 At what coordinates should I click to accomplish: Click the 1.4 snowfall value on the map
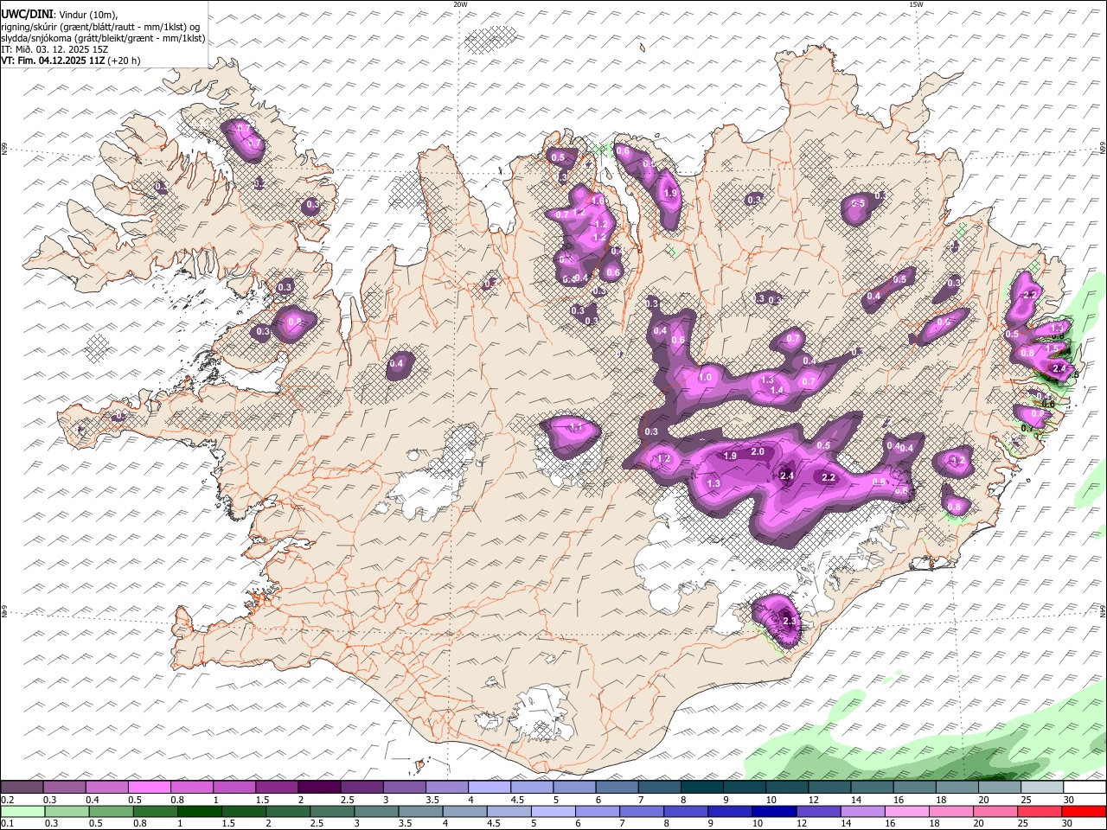(777, 391)
